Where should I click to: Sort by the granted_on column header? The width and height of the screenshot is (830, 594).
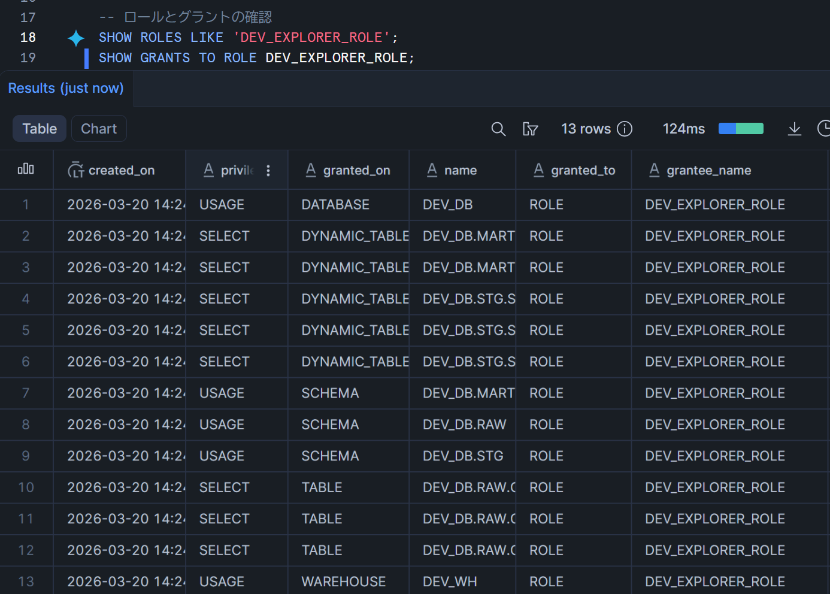point(356,171)
